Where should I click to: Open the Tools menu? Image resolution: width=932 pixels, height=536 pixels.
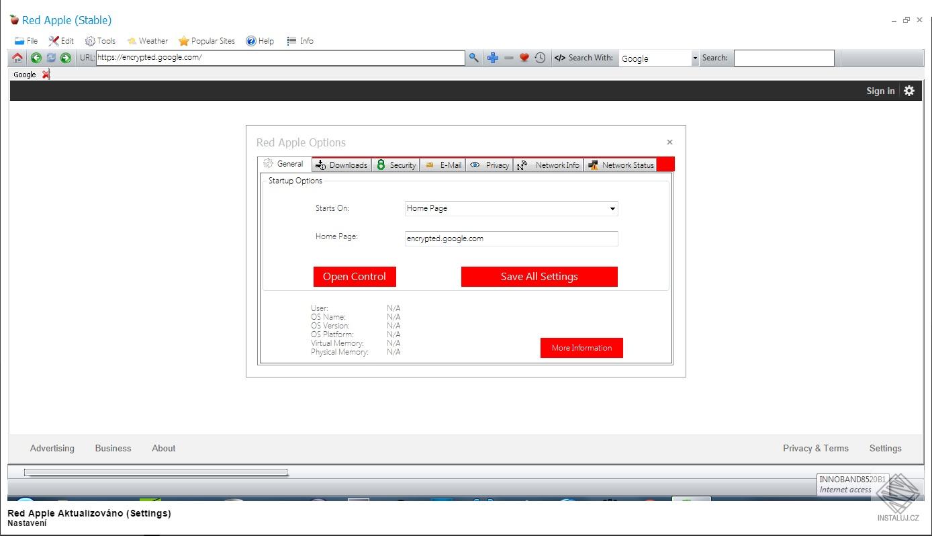point(100,41)
